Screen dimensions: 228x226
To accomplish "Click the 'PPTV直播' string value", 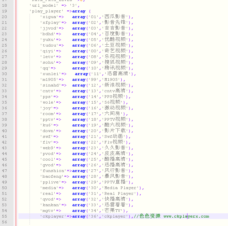I will click(x=115, y=182).
